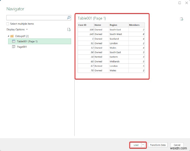This screenshot has width=190, height=151.
Task: Click the Members cell 6
Action: point(137,34)
